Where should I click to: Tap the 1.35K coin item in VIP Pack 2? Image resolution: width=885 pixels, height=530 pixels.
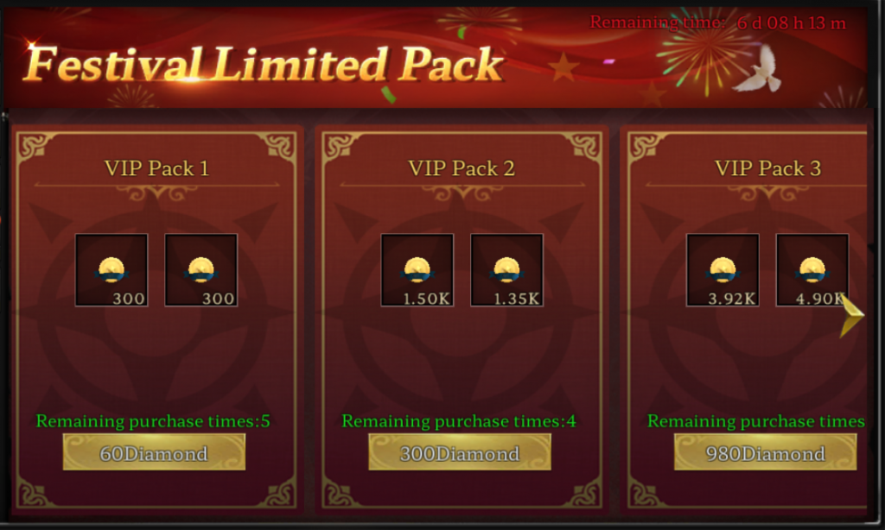click(x=506, y=270)
